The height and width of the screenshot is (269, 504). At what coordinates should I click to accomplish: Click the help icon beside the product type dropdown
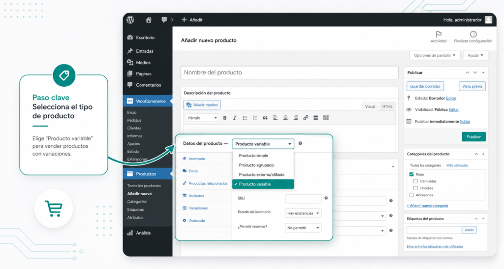click(x=300, y=143)
